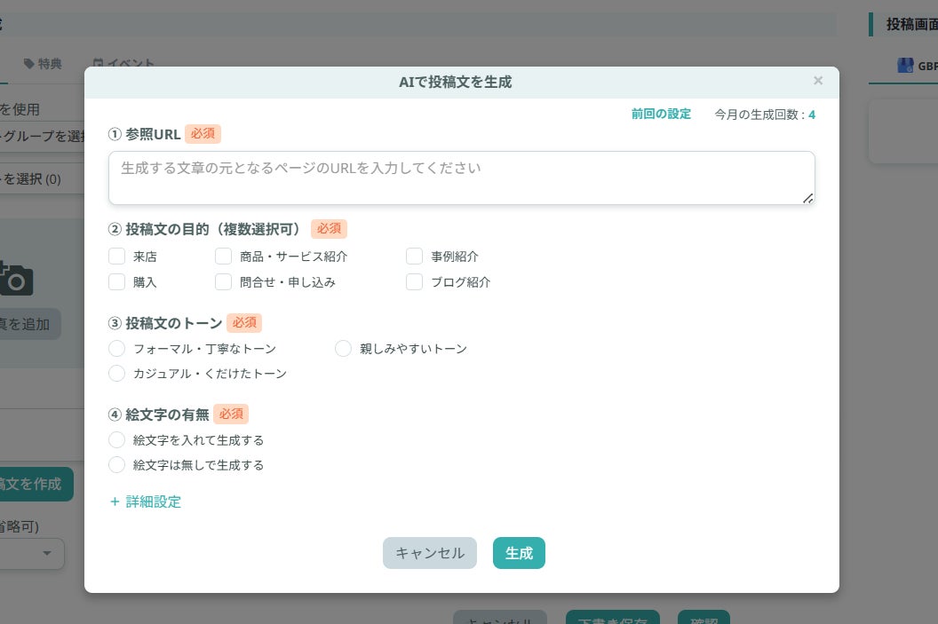
Task: Click the 必須 badge next to 参照URL
Action: [x=203, y=134]
